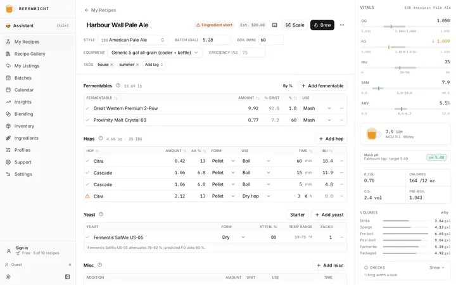Click the Ingredients hop icon
Image resolution: width=456 pixels, height=285 pixels.
(8, 138)
